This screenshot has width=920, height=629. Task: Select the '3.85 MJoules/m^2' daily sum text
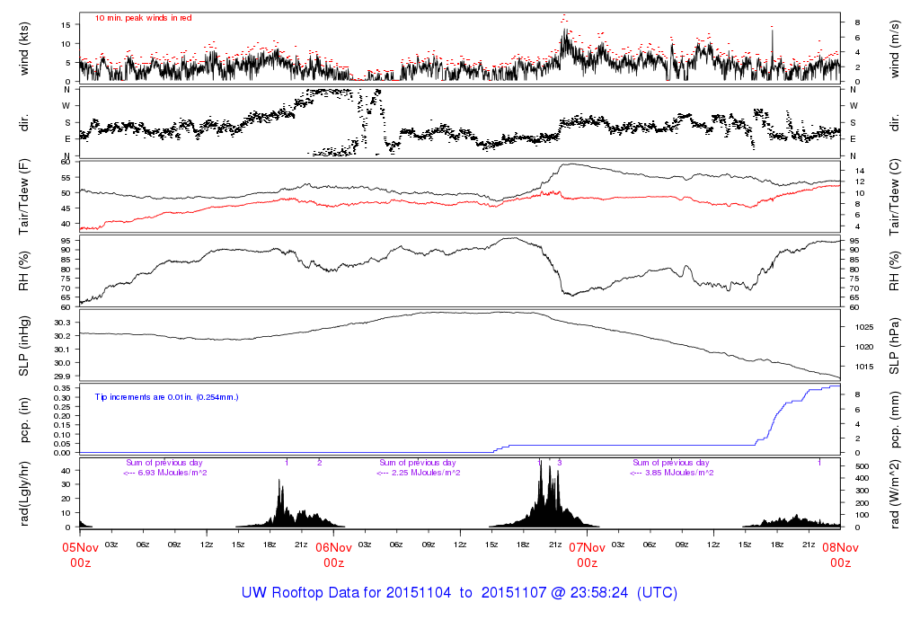[679, 473]
